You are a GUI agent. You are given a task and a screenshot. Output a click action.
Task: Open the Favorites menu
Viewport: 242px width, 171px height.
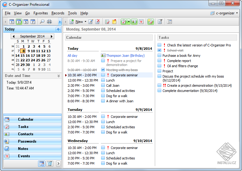(x=41, y=13)
